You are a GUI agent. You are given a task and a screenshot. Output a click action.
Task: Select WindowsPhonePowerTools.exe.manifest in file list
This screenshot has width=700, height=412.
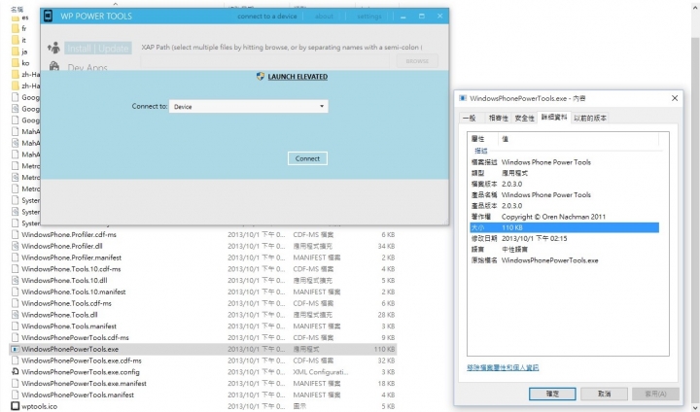click(202, 384)
